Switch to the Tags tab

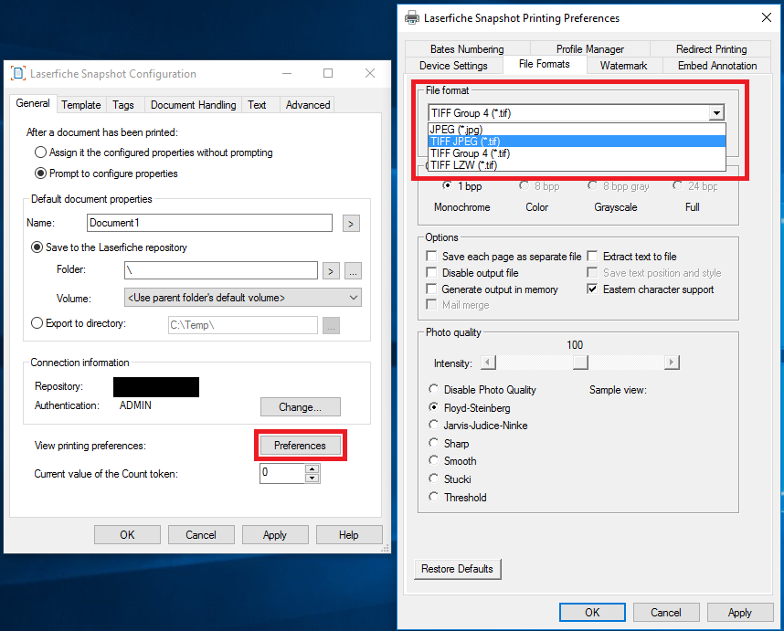pos(123,105)
